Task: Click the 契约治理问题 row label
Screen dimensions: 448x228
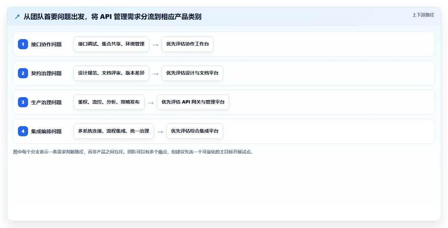Action: [46, 73]
